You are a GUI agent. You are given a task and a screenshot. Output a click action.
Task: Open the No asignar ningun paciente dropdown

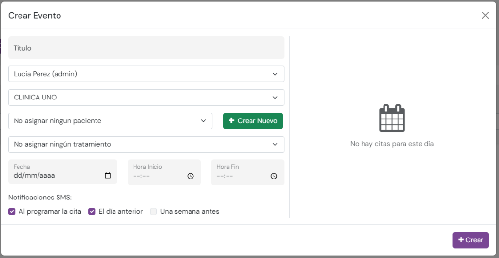(110, 121)
